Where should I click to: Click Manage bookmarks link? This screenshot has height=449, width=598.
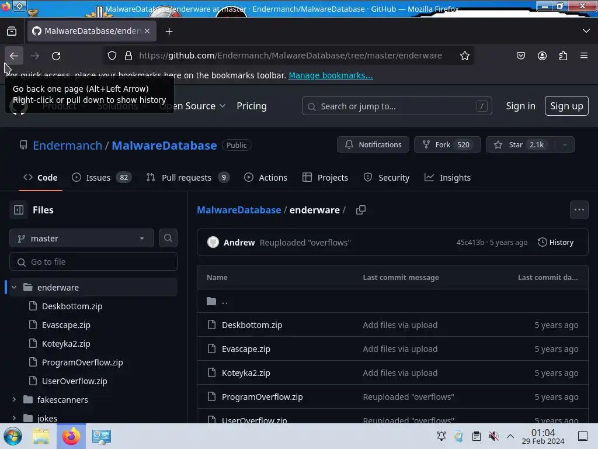click(331, 75)
